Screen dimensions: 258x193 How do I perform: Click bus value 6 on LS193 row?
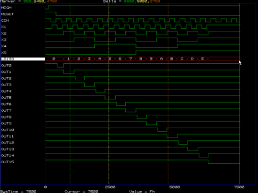point(120,58)
